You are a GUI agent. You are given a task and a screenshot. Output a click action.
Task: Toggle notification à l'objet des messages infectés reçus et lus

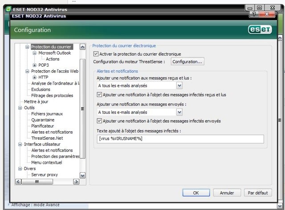click(99, 95)
